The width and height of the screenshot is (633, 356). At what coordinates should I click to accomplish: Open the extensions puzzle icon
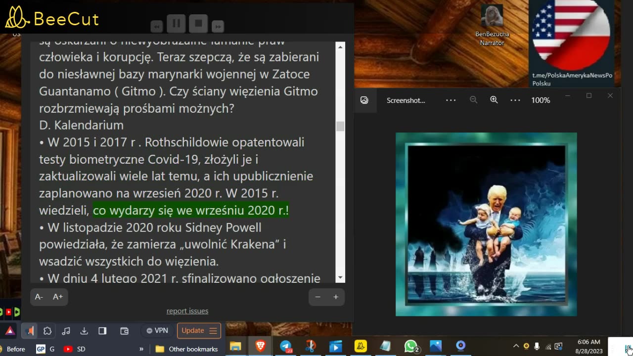coord(47,331)
